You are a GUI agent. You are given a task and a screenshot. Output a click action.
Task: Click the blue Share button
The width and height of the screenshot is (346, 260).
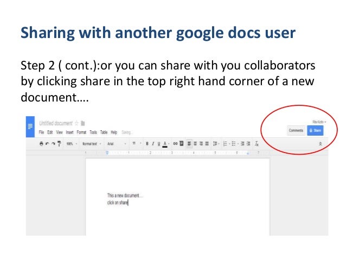click(315, 130)
